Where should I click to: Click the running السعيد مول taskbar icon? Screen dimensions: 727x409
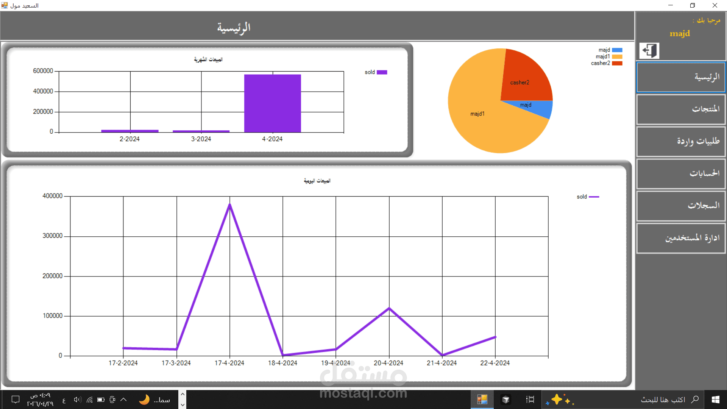tap(482, 400)
